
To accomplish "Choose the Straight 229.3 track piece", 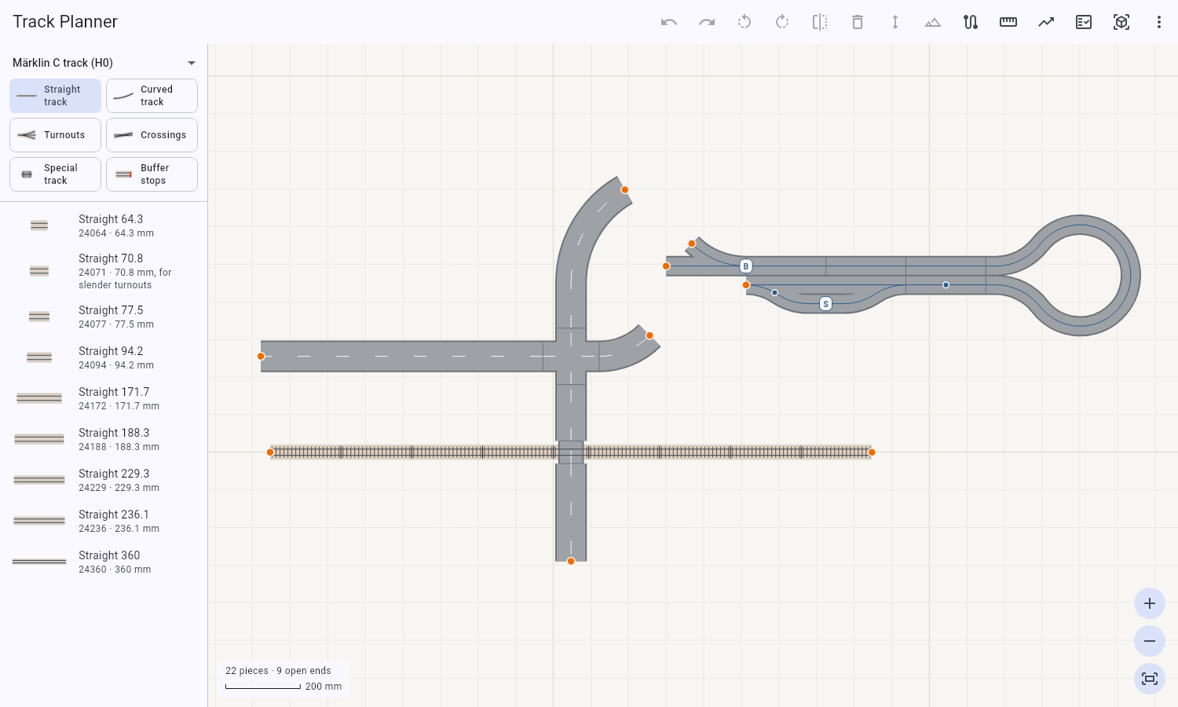I will pos(104,480).
